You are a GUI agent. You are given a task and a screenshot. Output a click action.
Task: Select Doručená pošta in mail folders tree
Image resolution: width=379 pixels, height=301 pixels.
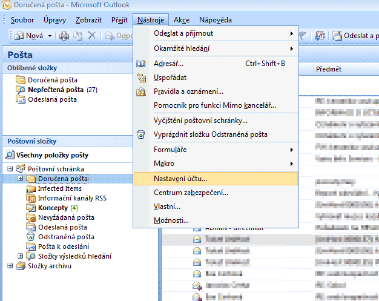(x=63, y=179)
